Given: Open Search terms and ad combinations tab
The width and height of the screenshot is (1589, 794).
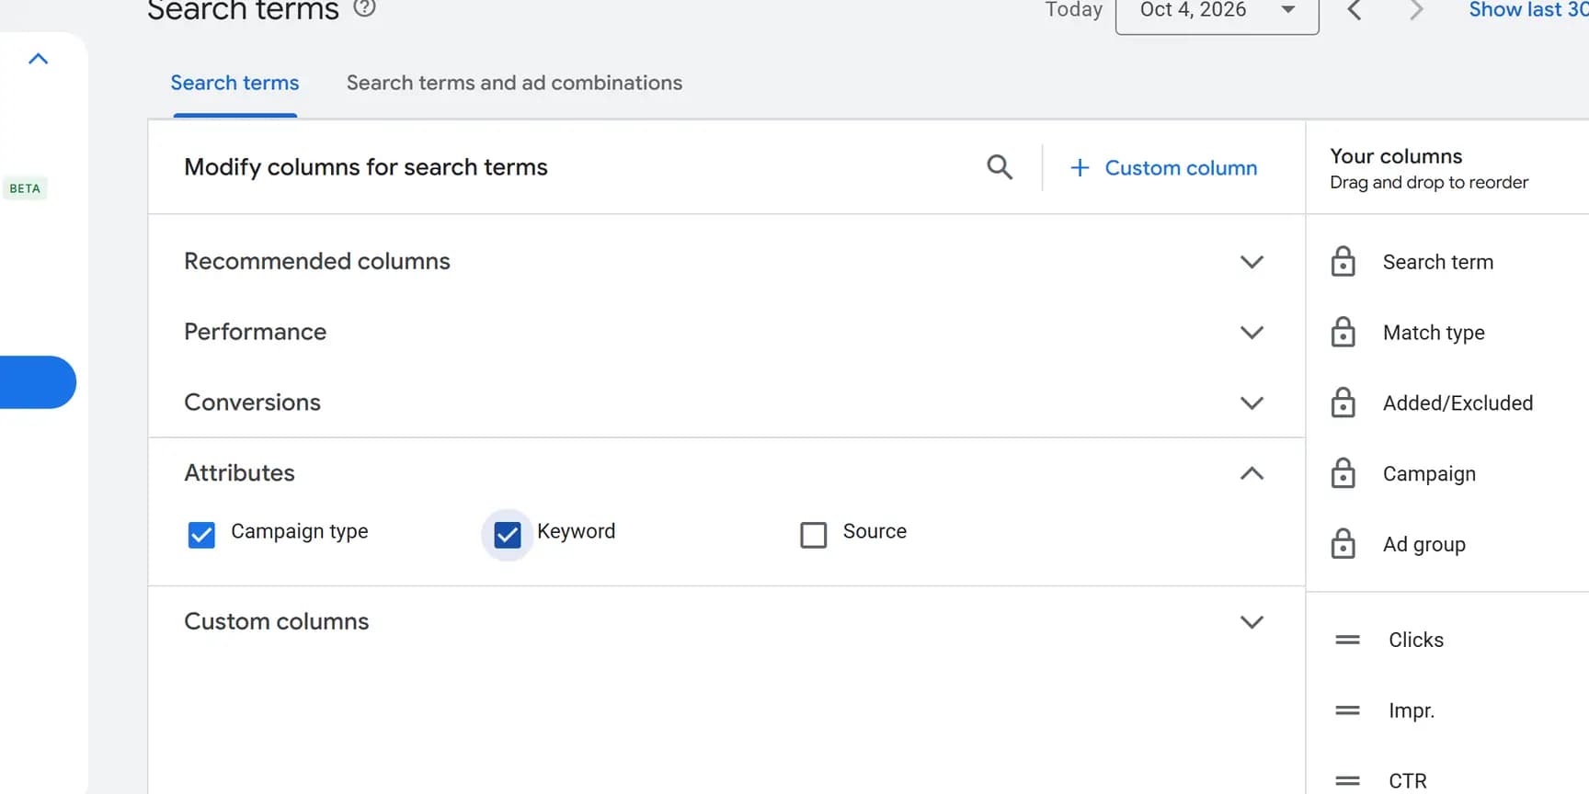Looking at the screenshot, I should (x=514, y=83).
